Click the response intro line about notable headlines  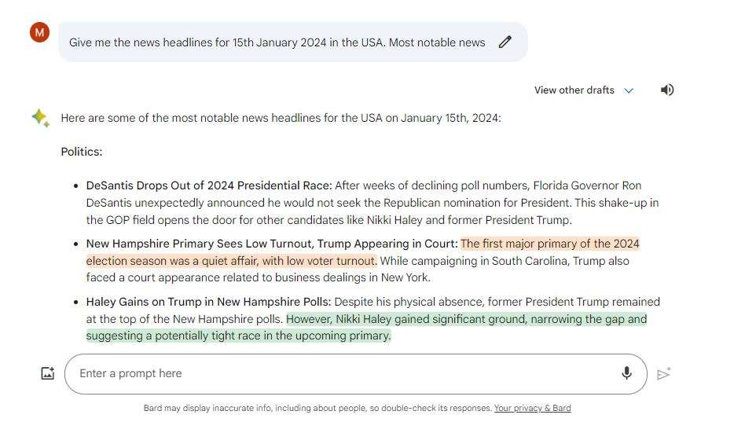(x=281, y=118)
